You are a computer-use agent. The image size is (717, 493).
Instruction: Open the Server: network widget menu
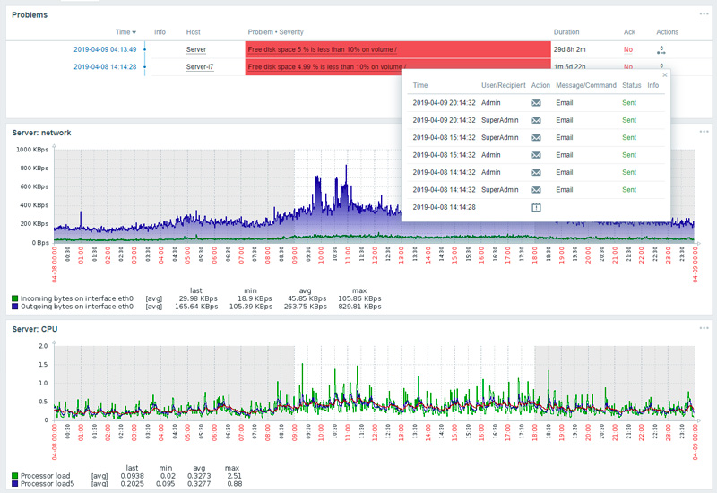704,133
